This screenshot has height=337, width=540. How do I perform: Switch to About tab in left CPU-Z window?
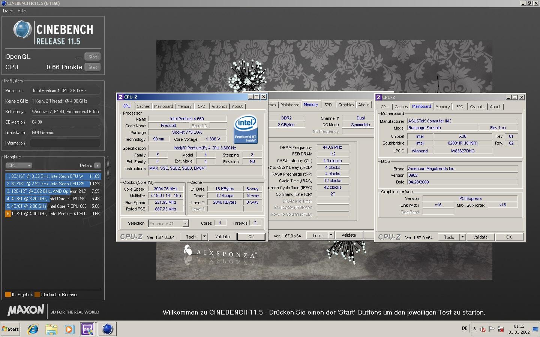coord(237,106)
